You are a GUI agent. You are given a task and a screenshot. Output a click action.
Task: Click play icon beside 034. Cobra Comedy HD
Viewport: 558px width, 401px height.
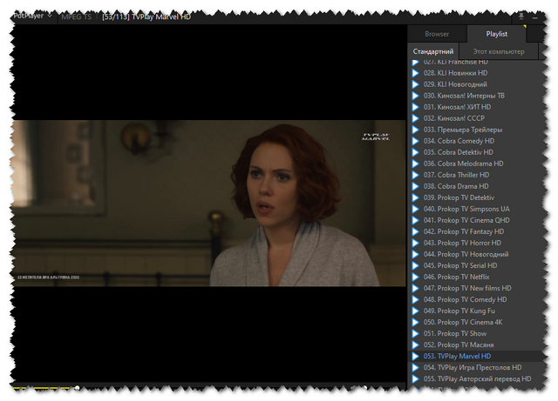point(415,142)
